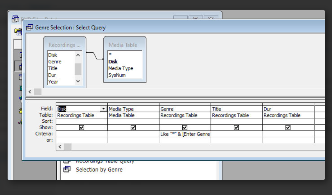The width and height of the screenshot is (332, 195).
Task: Uncheck Show for the Title column
Action: pyautogui.click(x=236, y=127)
